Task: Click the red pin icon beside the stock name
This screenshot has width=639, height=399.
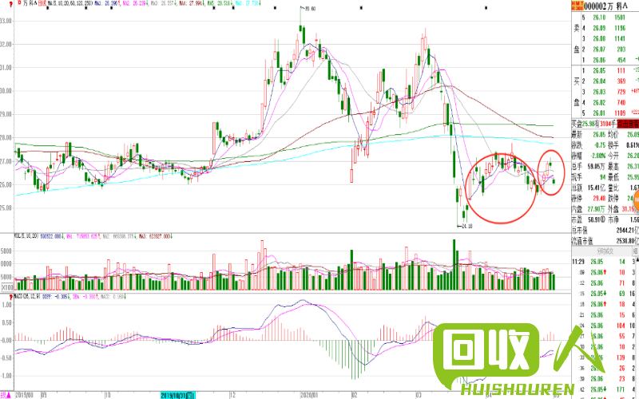Action: pyautogui.click(x=11, y=4)
